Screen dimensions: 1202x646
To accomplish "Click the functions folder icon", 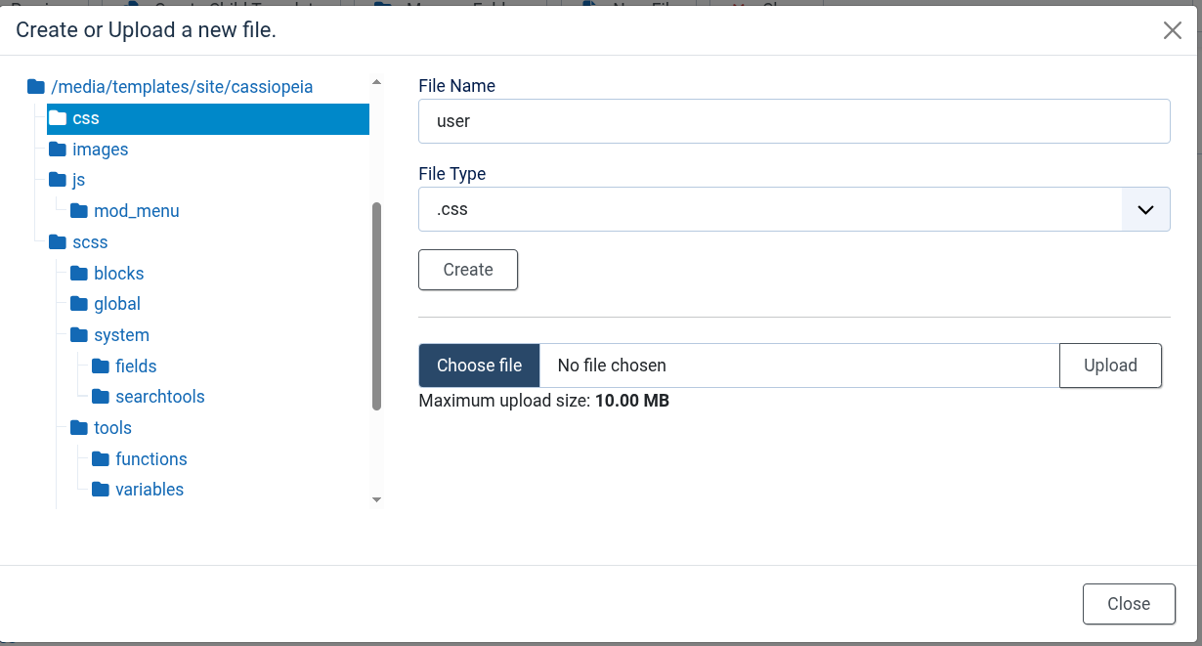I will point(101,459).
